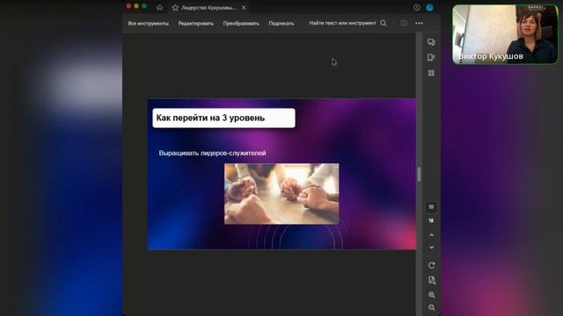The width and height of the screenshot is (563, 316).
Task: Click the vertical scrollbar handle
Action: pos(419,175)
